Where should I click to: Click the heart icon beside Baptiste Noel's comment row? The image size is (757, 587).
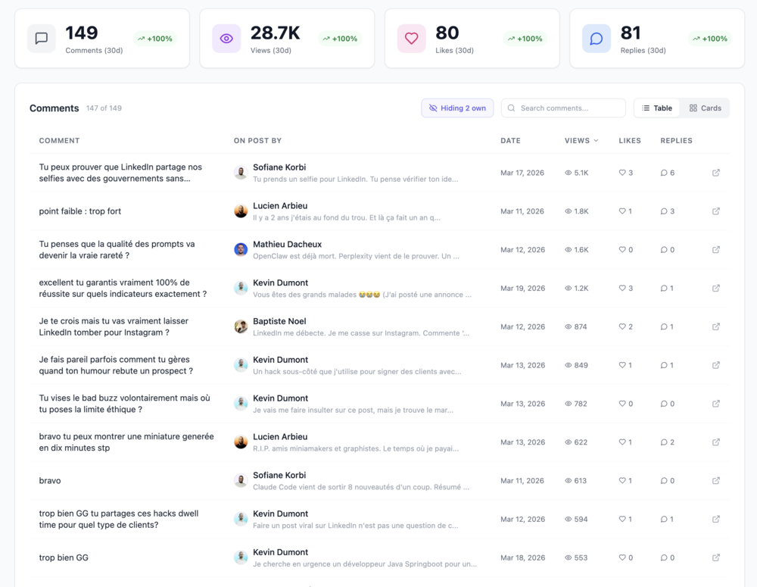[x=621, y=326]
